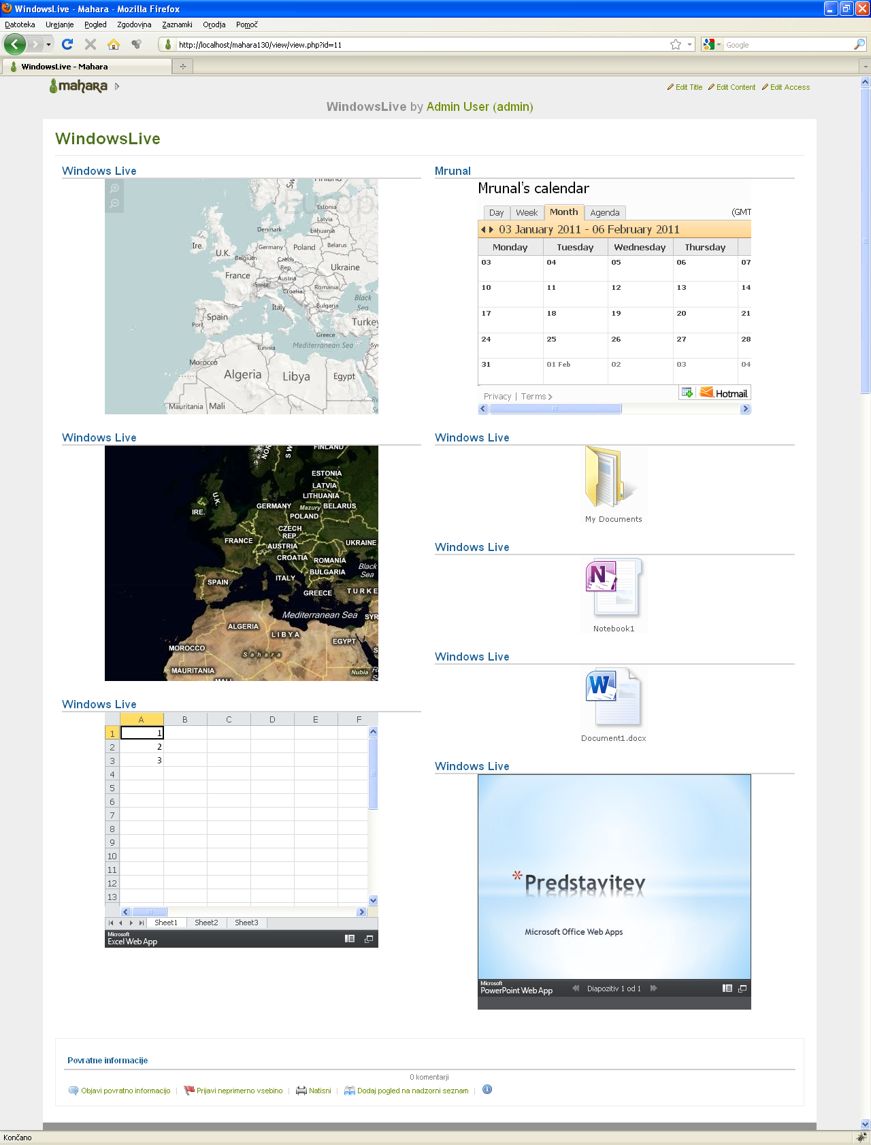Select the Sheet2 tab
871x1145 pixels.
click(206, 923)
